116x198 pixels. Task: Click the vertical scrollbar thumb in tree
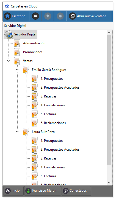coord(109,100)
